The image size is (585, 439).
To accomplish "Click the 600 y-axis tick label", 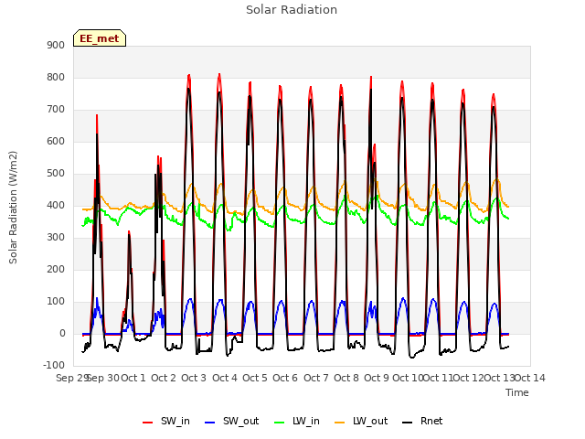I will [56, 142].
